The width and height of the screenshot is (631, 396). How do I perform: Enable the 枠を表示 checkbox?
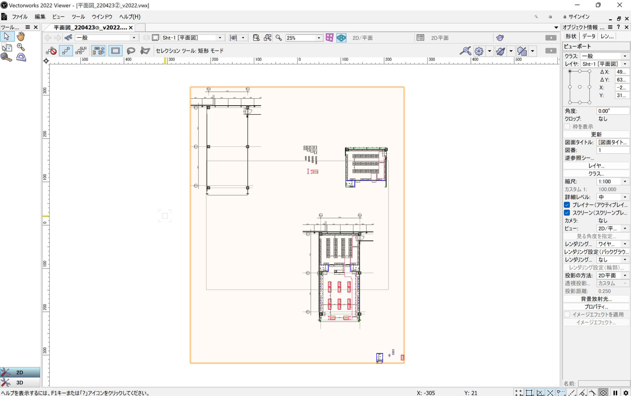(x=567, y=126)
